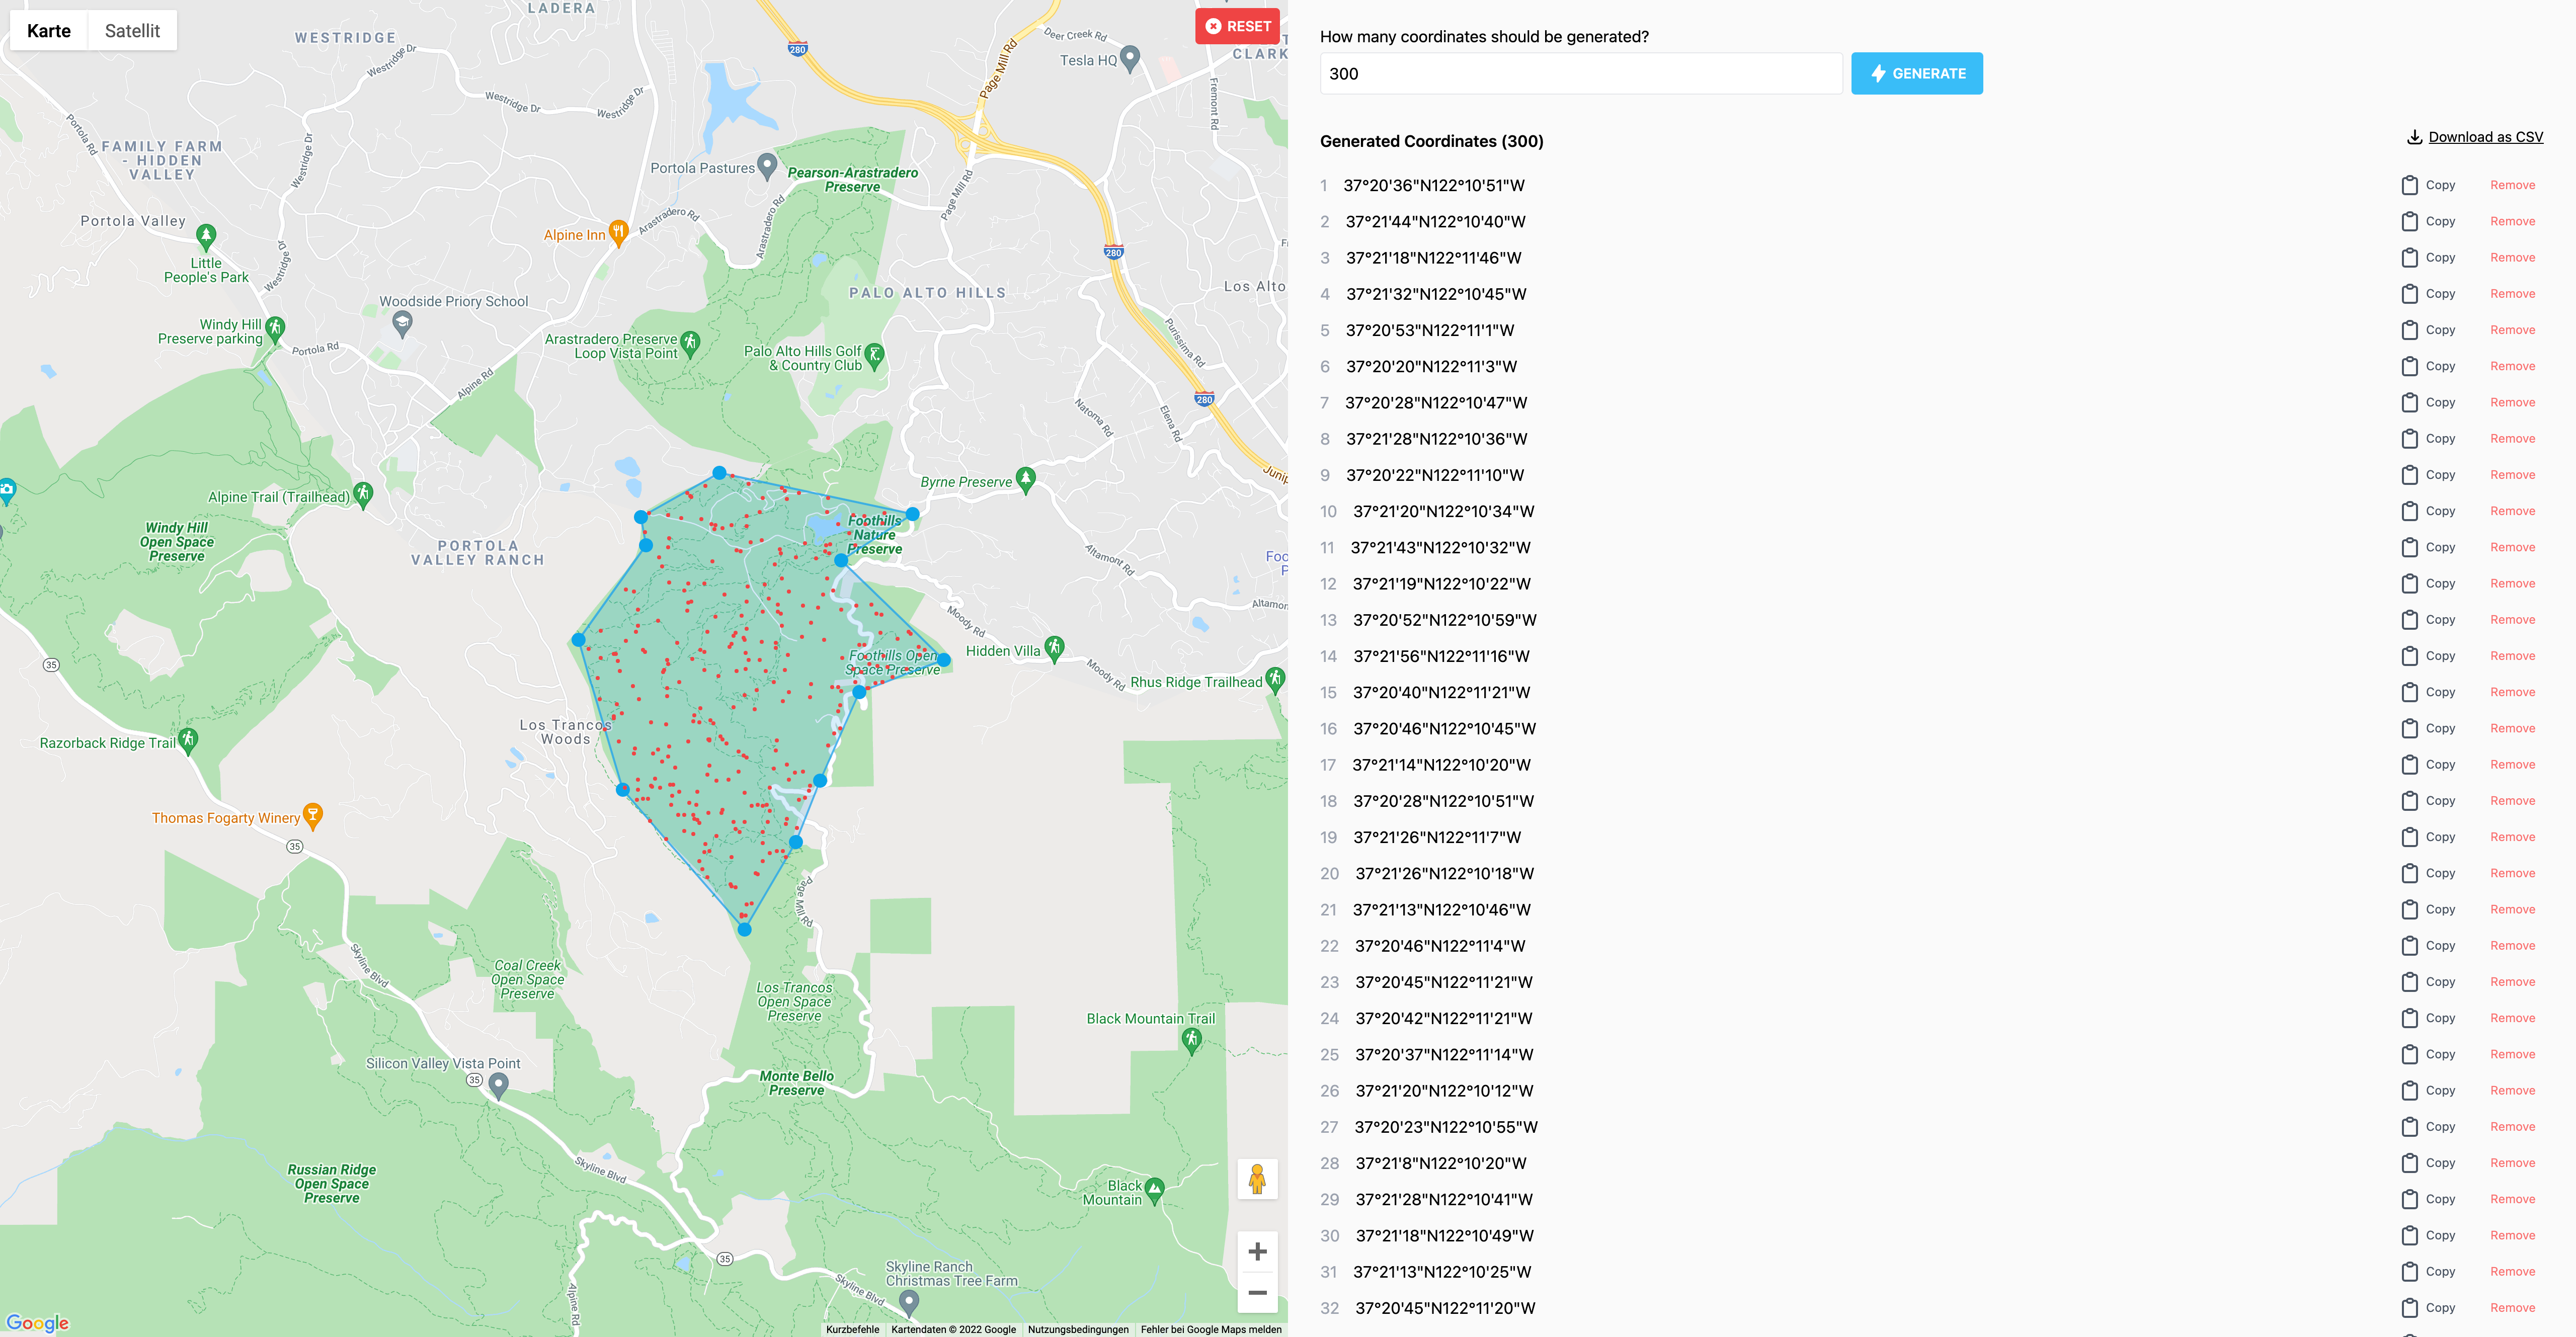Zoom in with the plus button

[x=1257, y=1251]
